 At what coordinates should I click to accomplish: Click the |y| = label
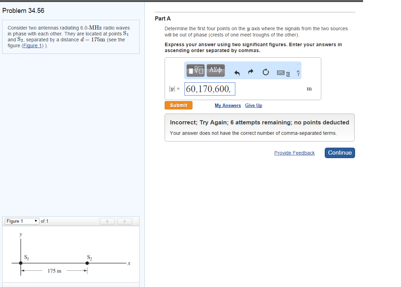tap(174, 89)
